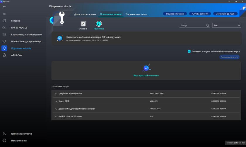Expand the BIOS Update for Windows entry
The height and width of the screenshot is (147, 246).
click(x=56, y=116)
